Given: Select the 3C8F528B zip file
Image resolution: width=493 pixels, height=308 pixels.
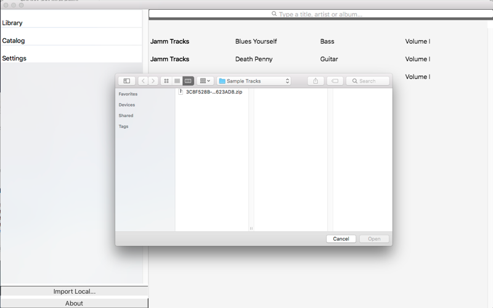Looking at the screenshot, I should (211, 92).
